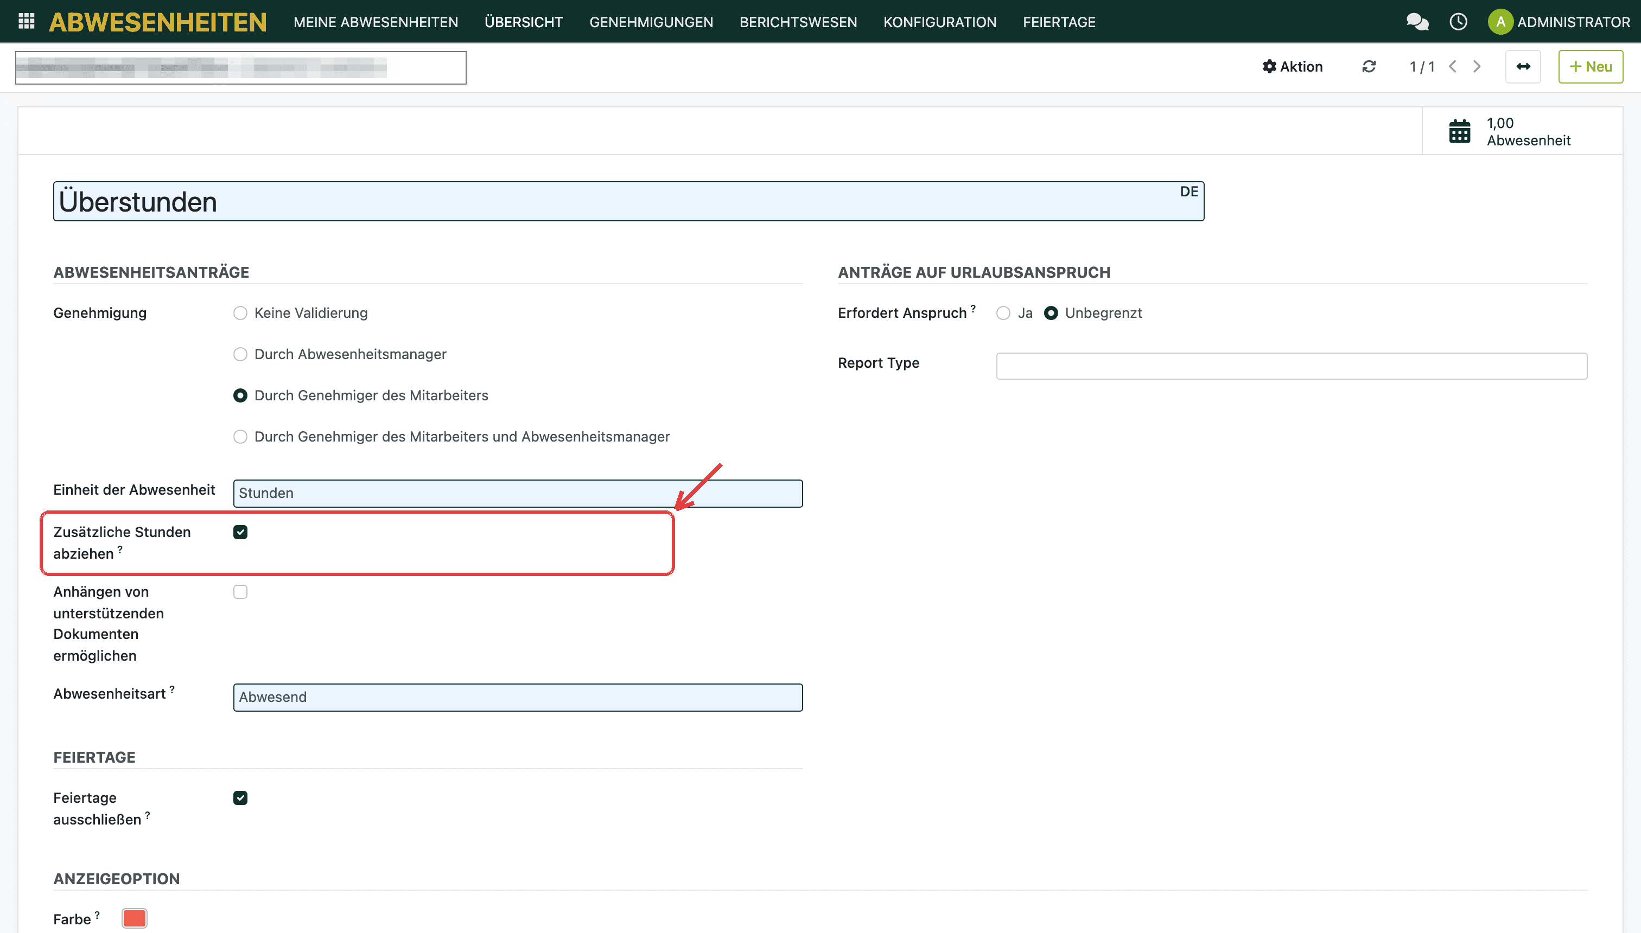Go to previous record arrow
The height and width of the screenshot is (933, 1641).
1453,67
